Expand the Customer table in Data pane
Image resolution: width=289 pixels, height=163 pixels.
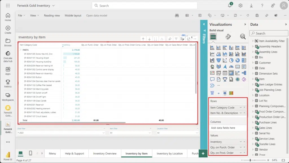[x=253, y=63]
